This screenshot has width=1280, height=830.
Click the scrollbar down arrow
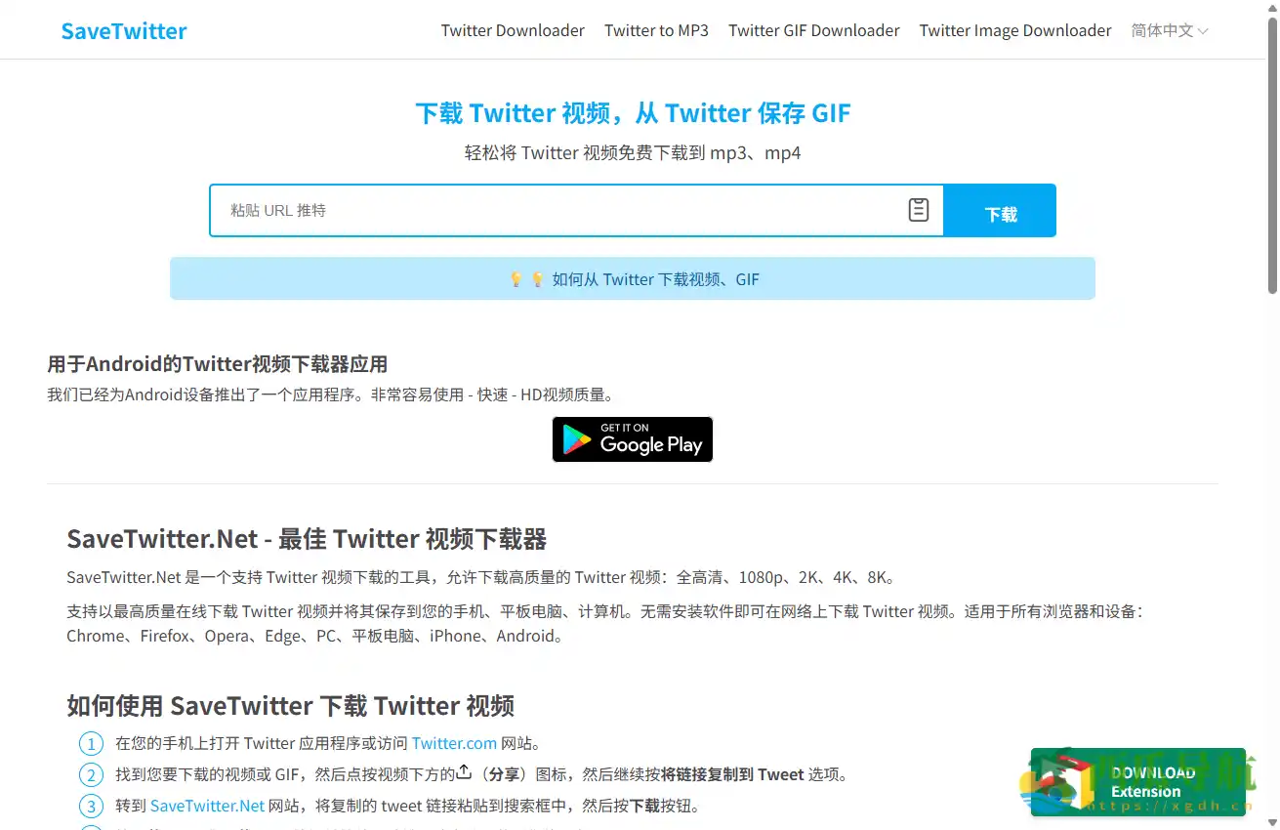pos(1272,823)
